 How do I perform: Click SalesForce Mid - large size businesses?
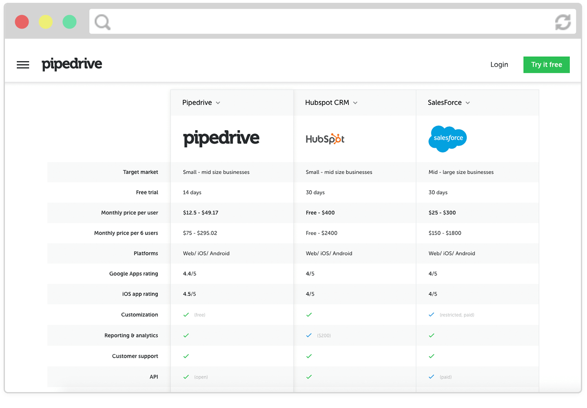tap(461, 172)
